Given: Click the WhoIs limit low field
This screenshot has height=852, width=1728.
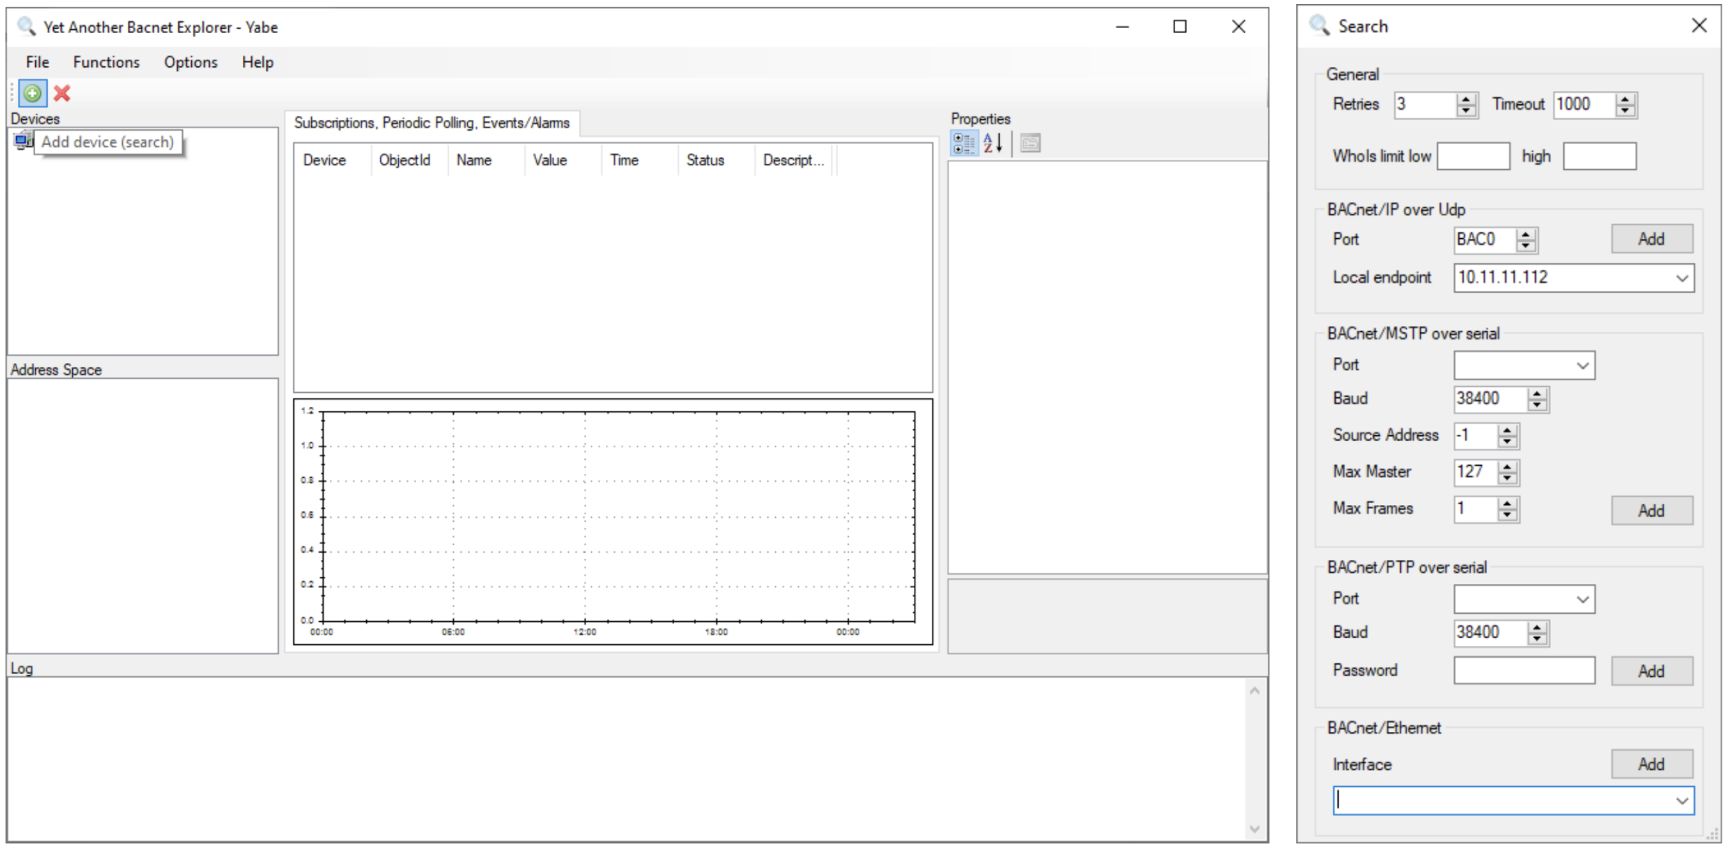Looking at the screenshot, I should 1473,156.
